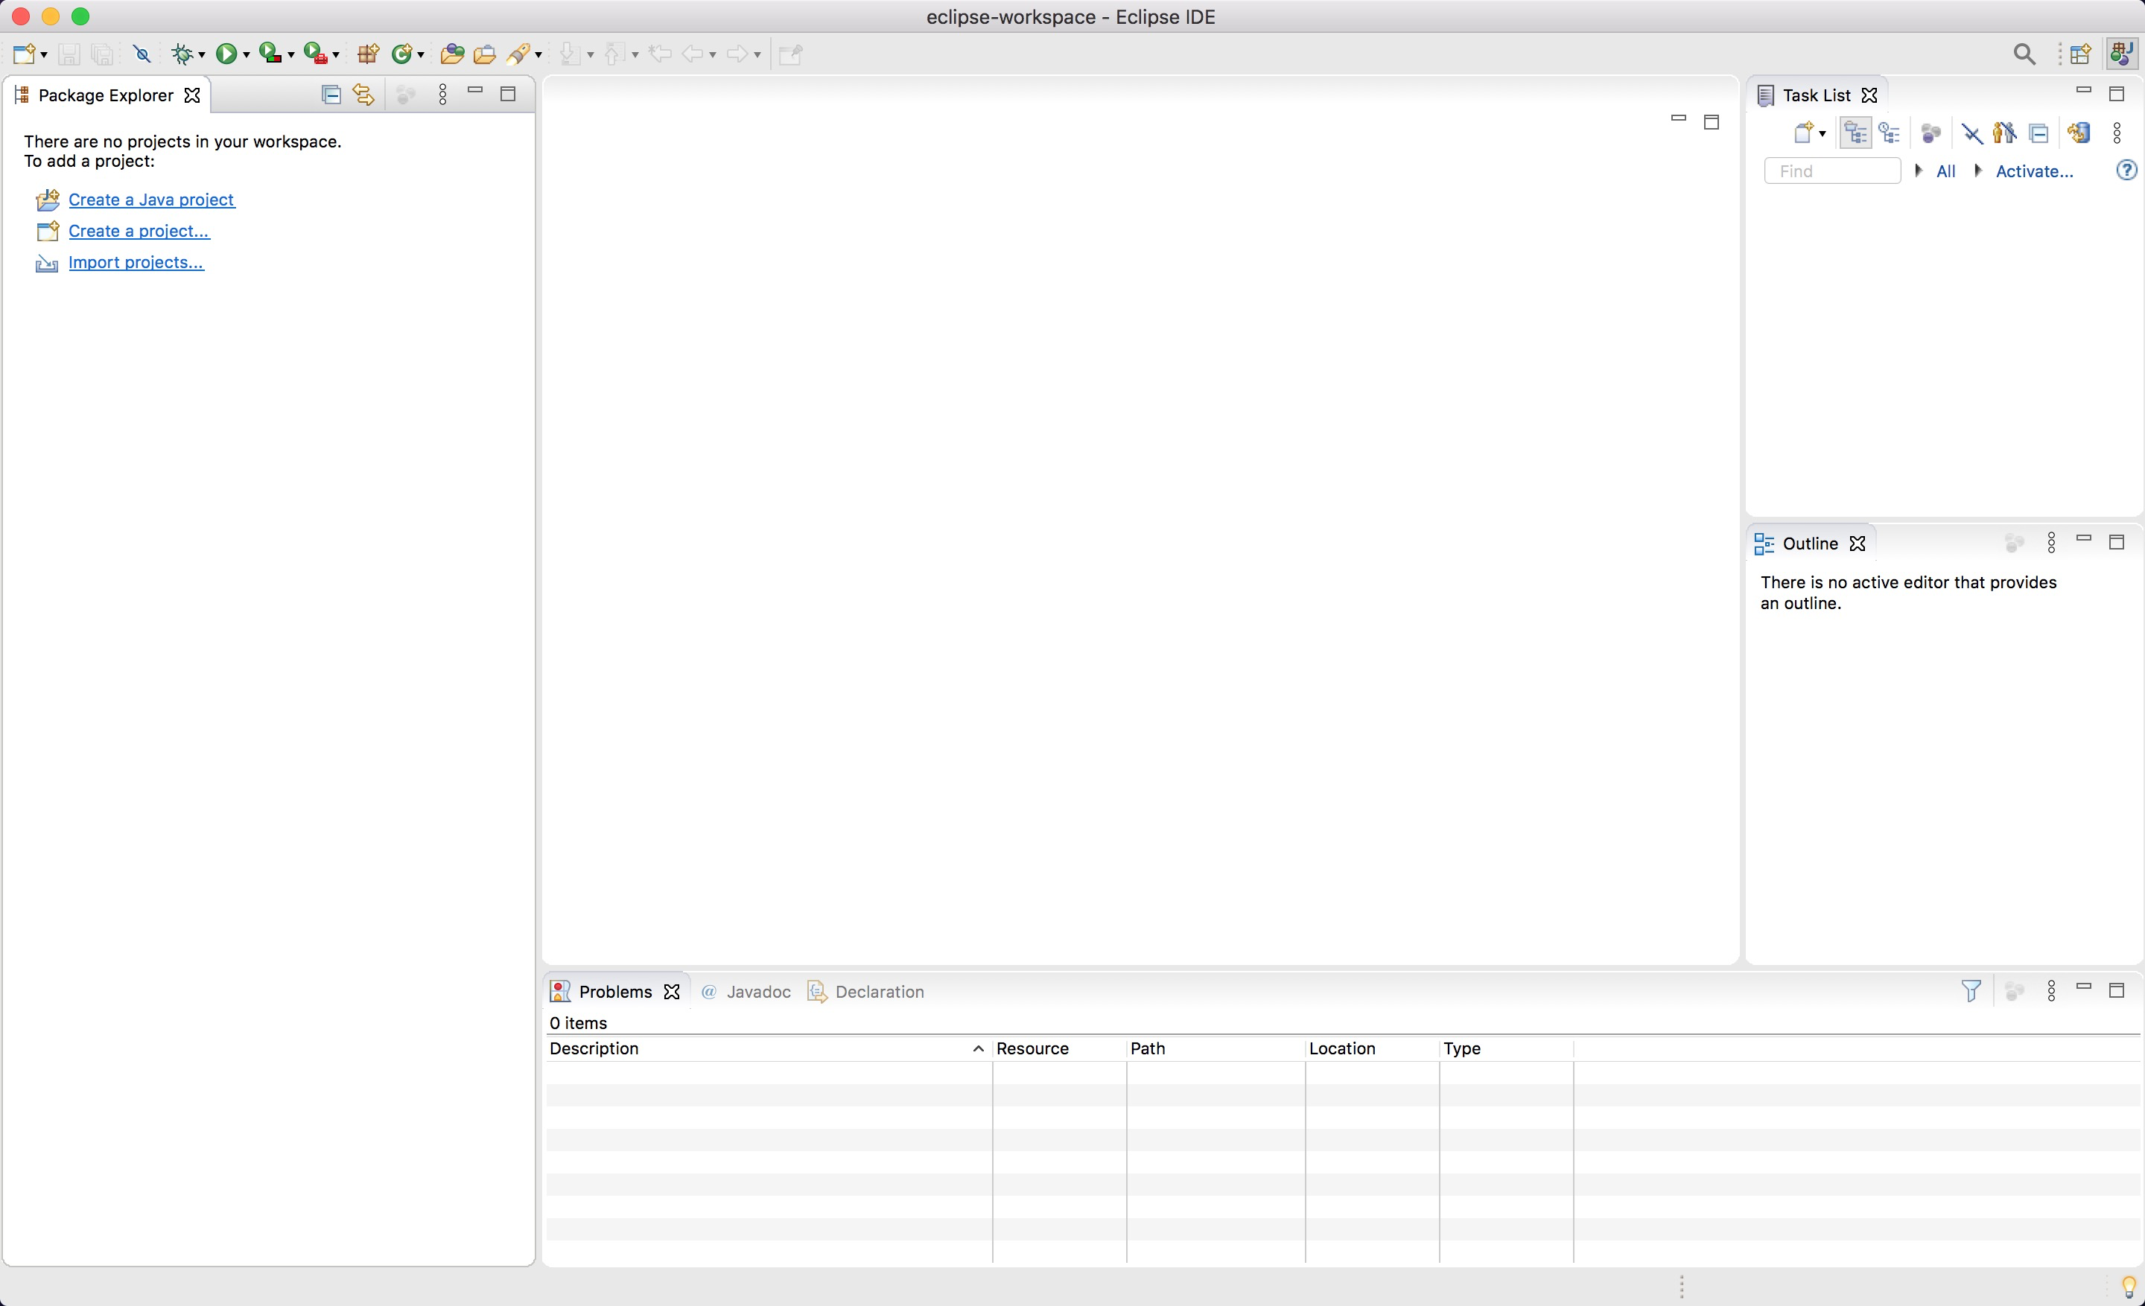Toggle Link with Editor in Package Explorer

[x=363, y=94]
